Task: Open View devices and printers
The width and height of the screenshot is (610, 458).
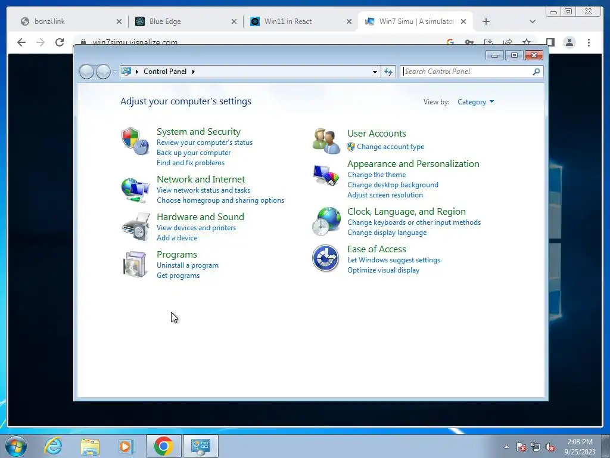Action: pos(196,227)
